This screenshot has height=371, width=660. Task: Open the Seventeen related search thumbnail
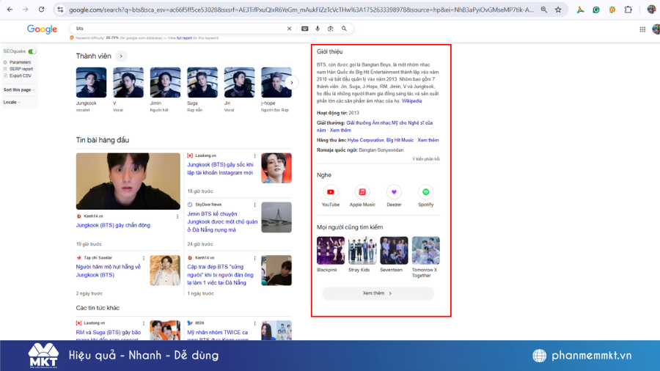coord(394,250)
